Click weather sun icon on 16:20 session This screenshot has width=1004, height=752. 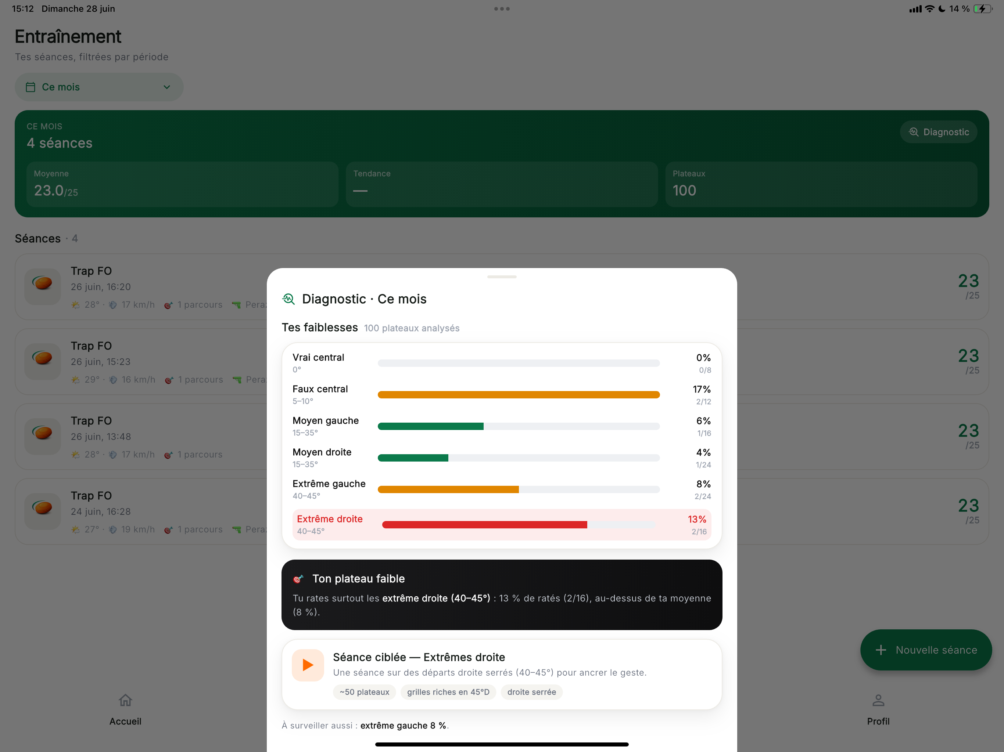coord(75,305)
